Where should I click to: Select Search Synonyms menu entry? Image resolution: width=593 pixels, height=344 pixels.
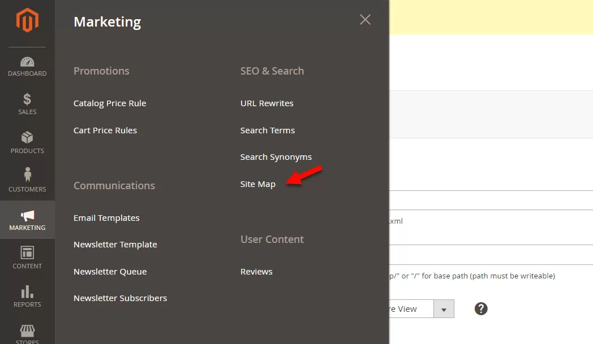(x=276, y=157)
